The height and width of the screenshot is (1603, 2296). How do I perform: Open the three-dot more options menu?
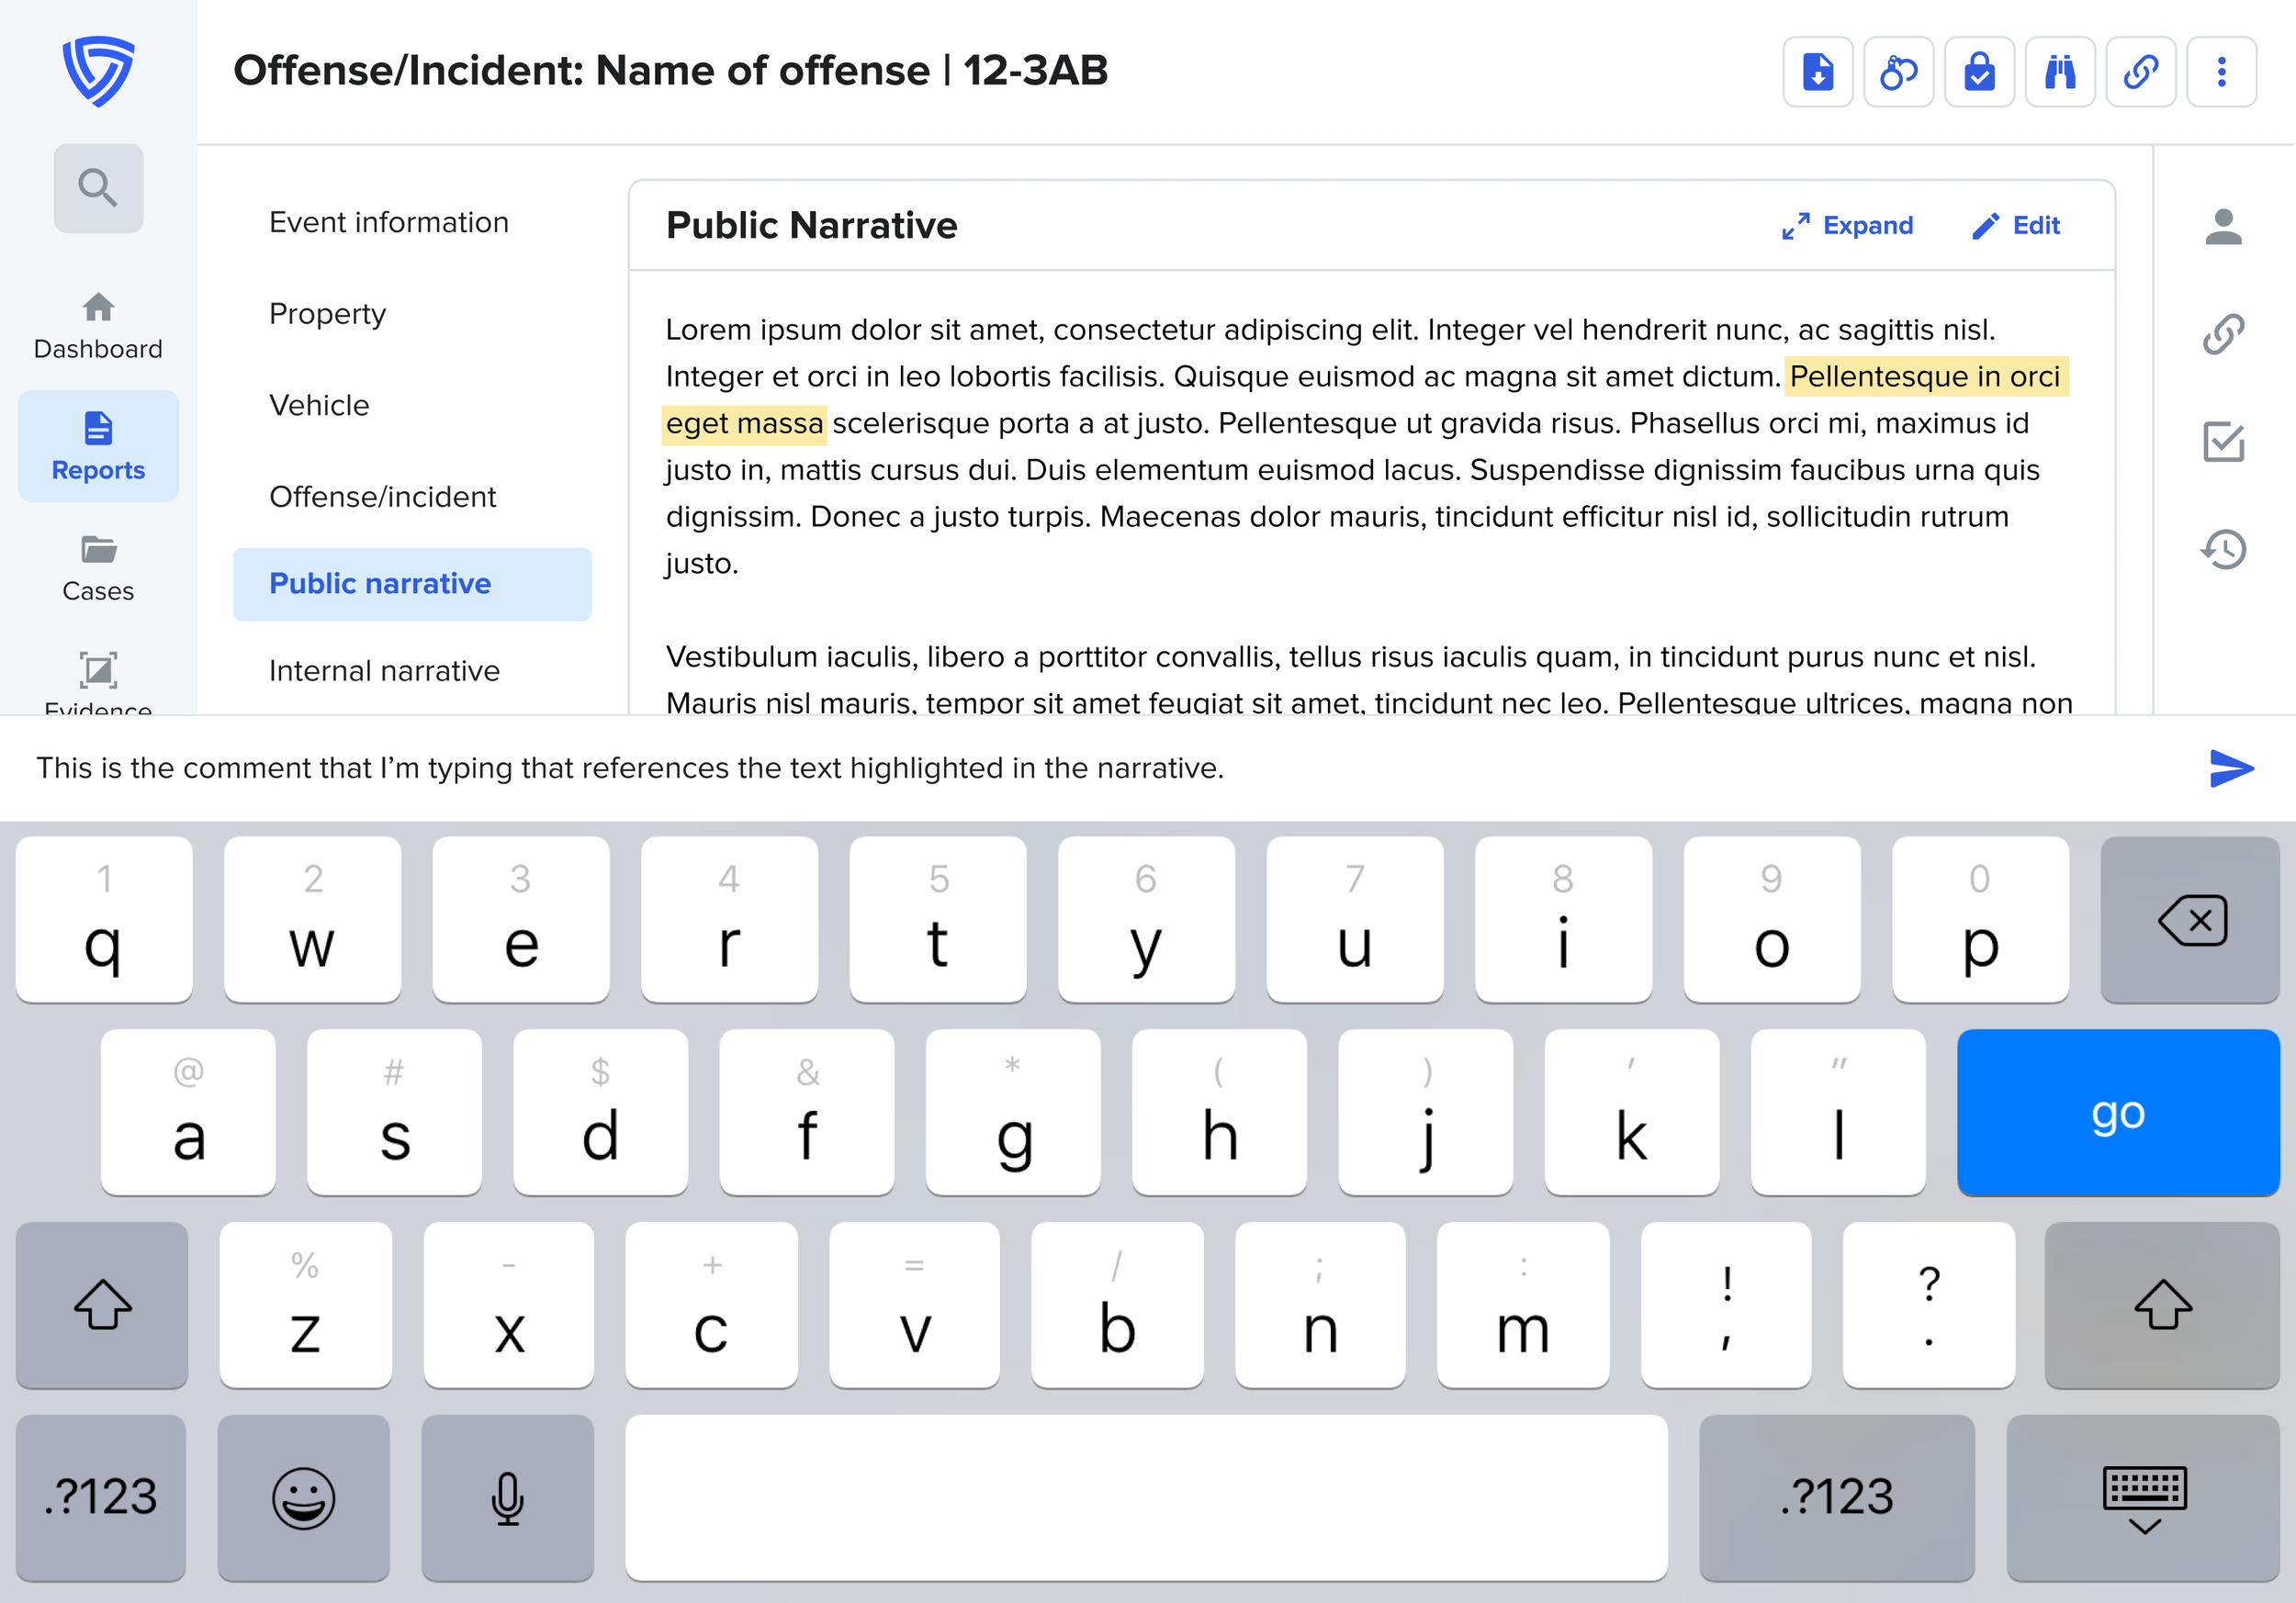(x=2221, y=72)
